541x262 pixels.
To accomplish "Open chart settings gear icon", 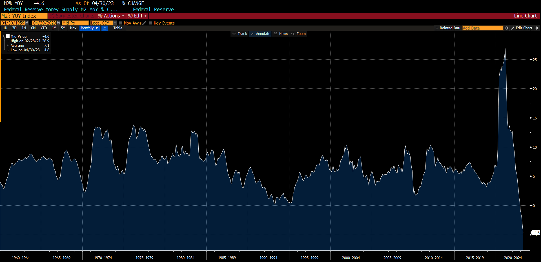I will 537,28.
